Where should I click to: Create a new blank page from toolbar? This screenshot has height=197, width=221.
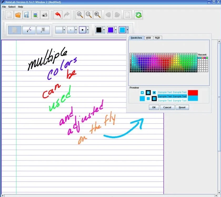pos(9,15)
